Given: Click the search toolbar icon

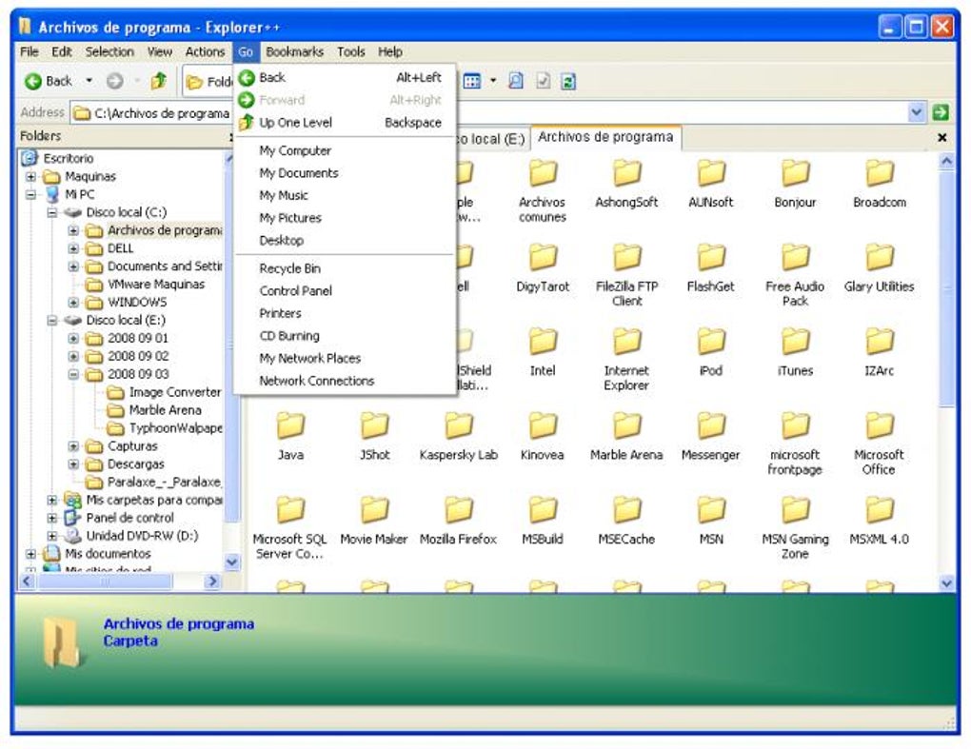Looking at the screenshot, I should coord(515,81).
